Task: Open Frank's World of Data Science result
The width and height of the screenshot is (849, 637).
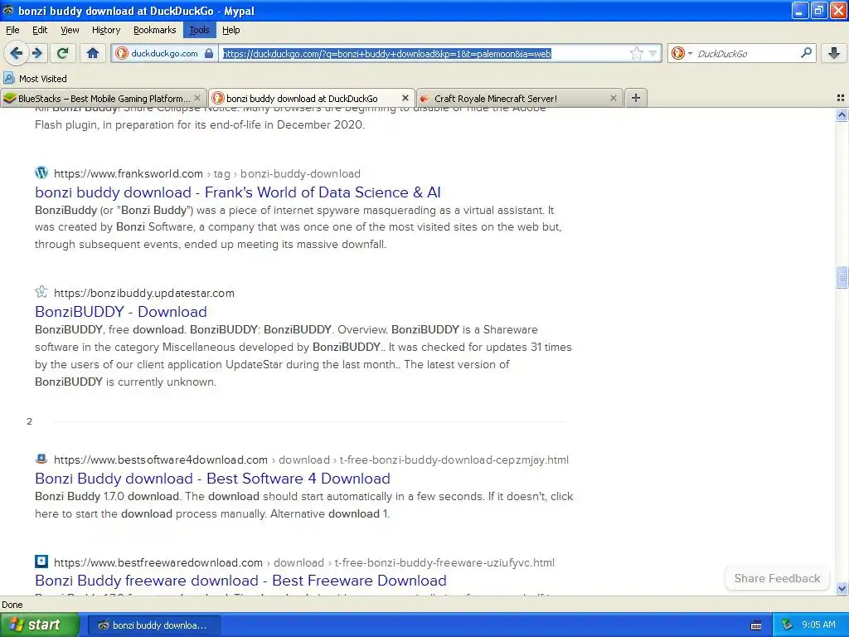Action: (238, 192)
